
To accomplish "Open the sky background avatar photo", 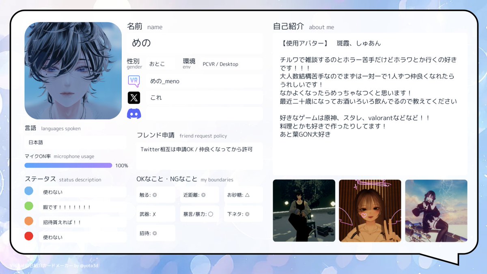I will (x=436, y=211).
